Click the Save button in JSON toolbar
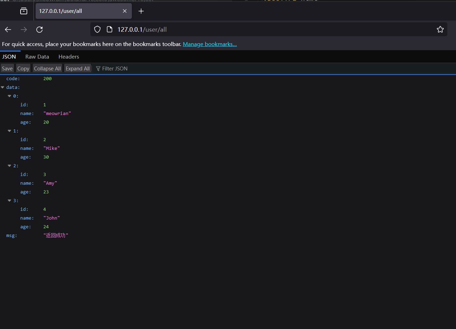456x329 pixels. (7, 69)
